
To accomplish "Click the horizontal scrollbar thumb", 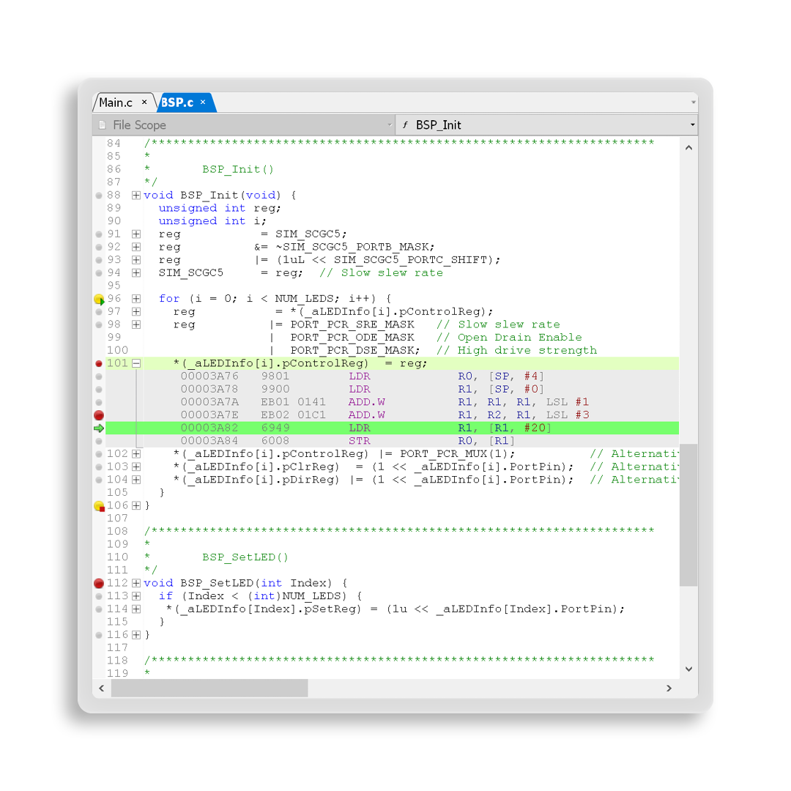I will click(x=209, y=688).
